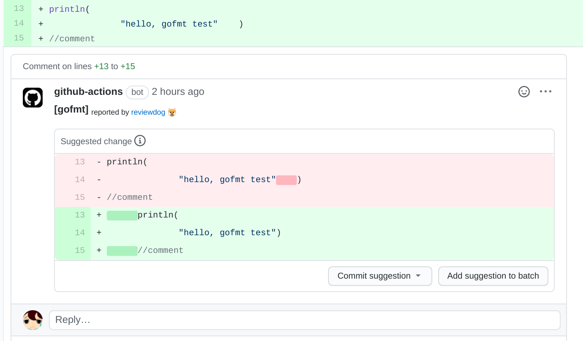Click the +15 line reference link
Image resolution: width=583 pixels, height=341 pixels.
point(127,66)
